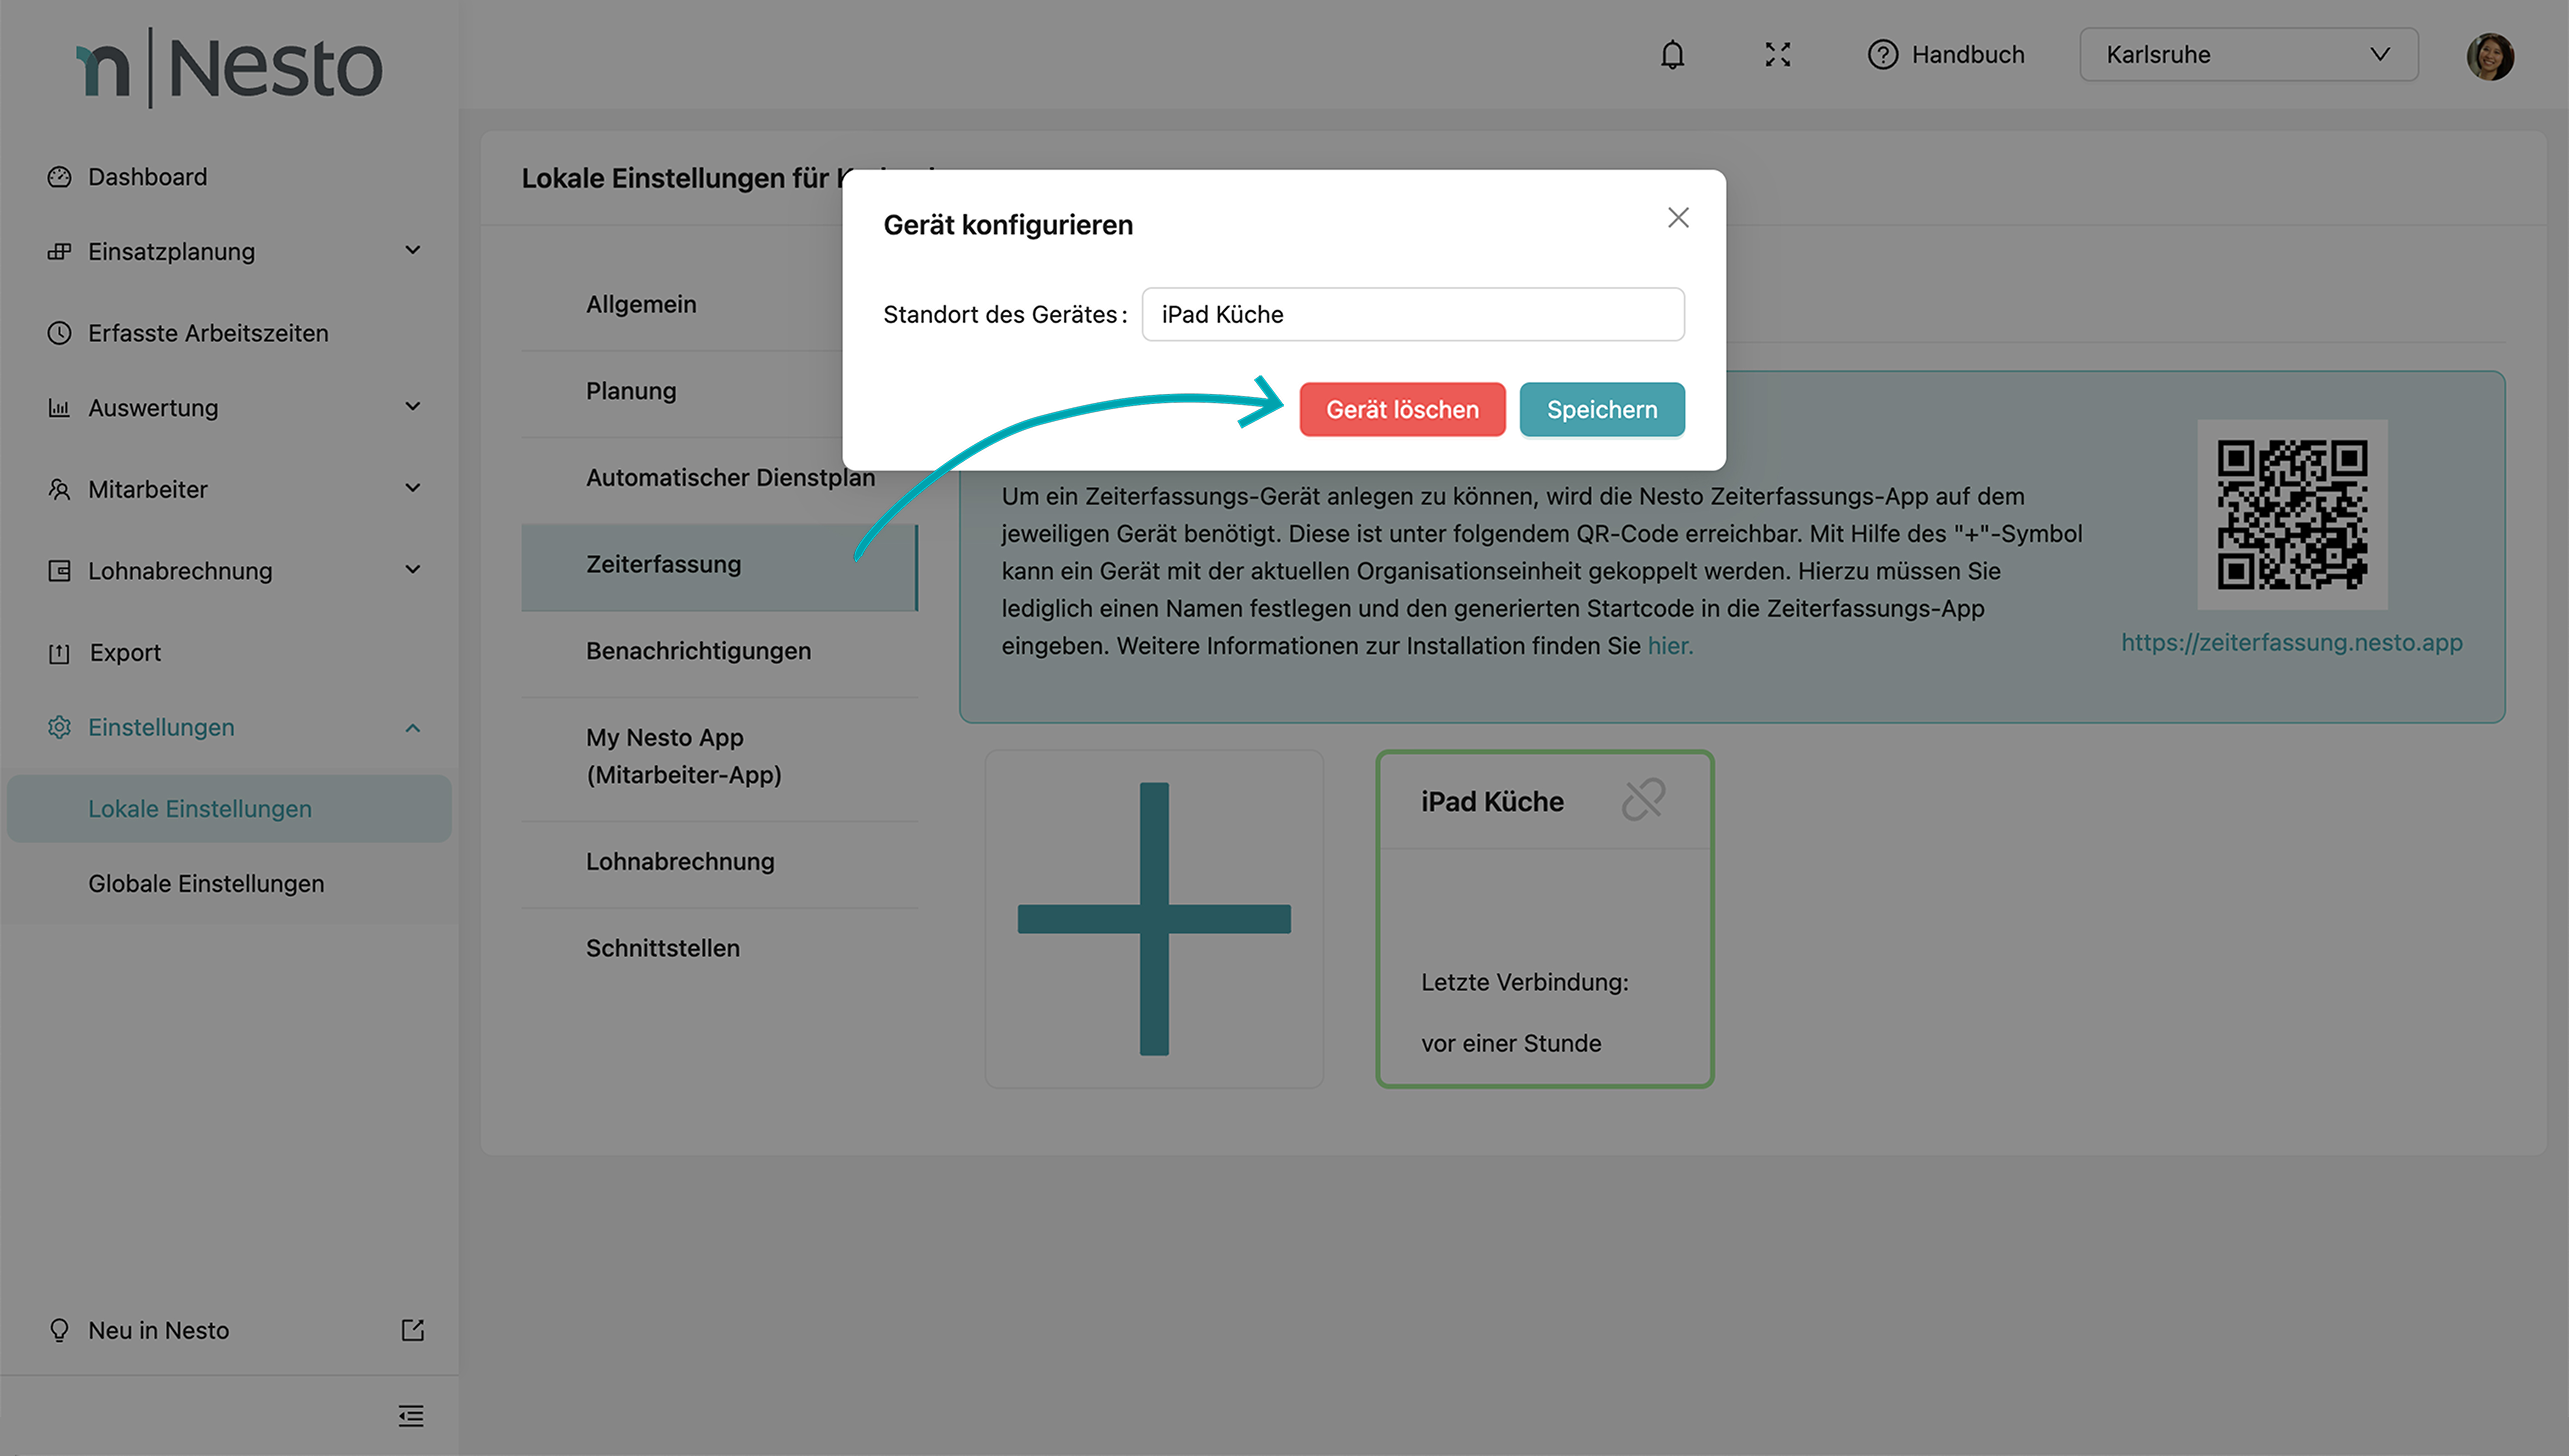
Task: Open the Karlsruhe location dropdown
Action: click(2248, 54)
